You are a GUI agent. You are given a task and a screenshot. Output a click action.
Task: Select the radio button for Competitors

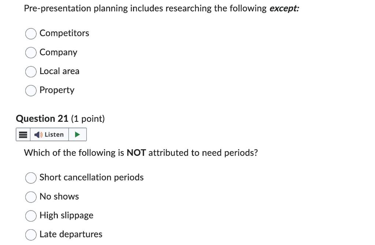[31, 33]
